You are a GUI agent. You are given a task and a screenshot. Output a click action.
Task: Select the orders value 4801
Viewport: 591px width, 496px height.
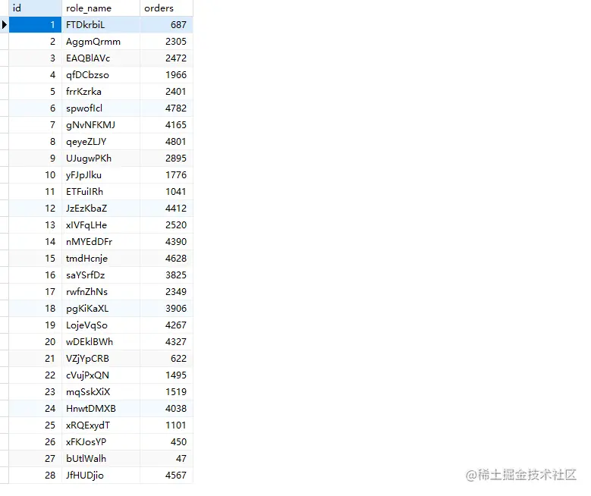point(166,142)
